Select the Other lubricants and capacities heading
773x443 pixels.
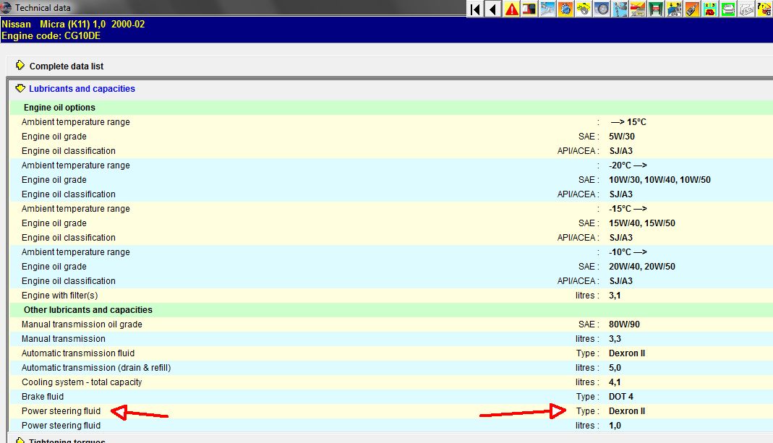point(88,310)
